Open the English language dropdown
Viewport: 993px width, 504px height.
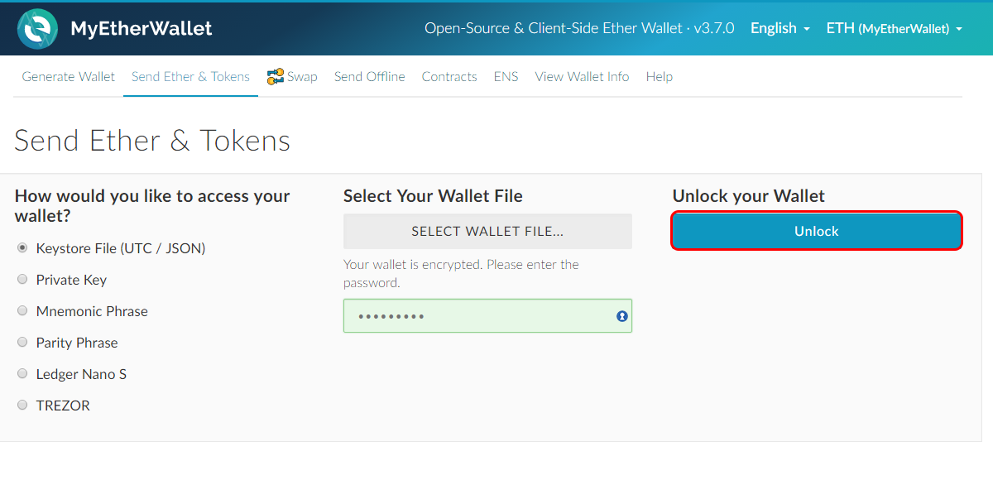click(780, 28)
